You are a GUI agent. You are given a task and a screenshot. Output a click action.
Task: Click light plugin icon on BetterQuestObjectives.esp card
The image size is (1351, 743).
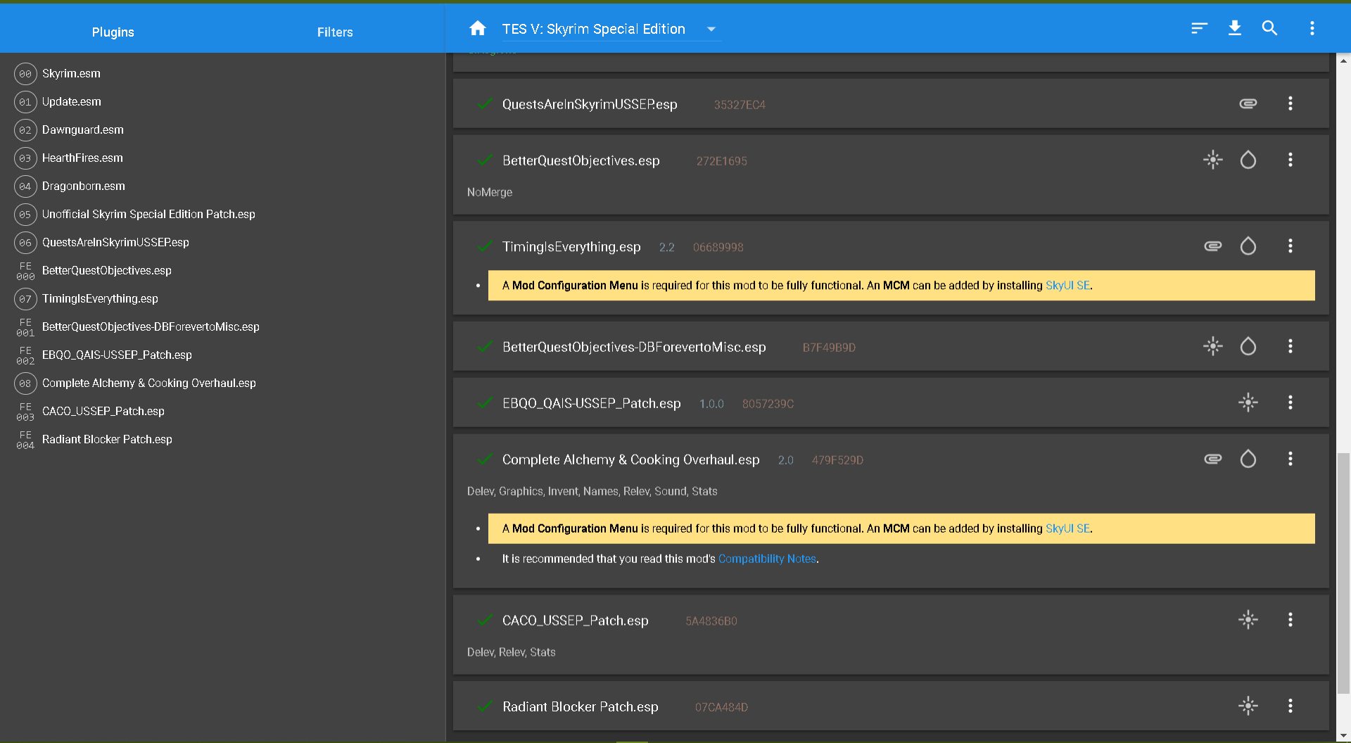(1213, 160)
